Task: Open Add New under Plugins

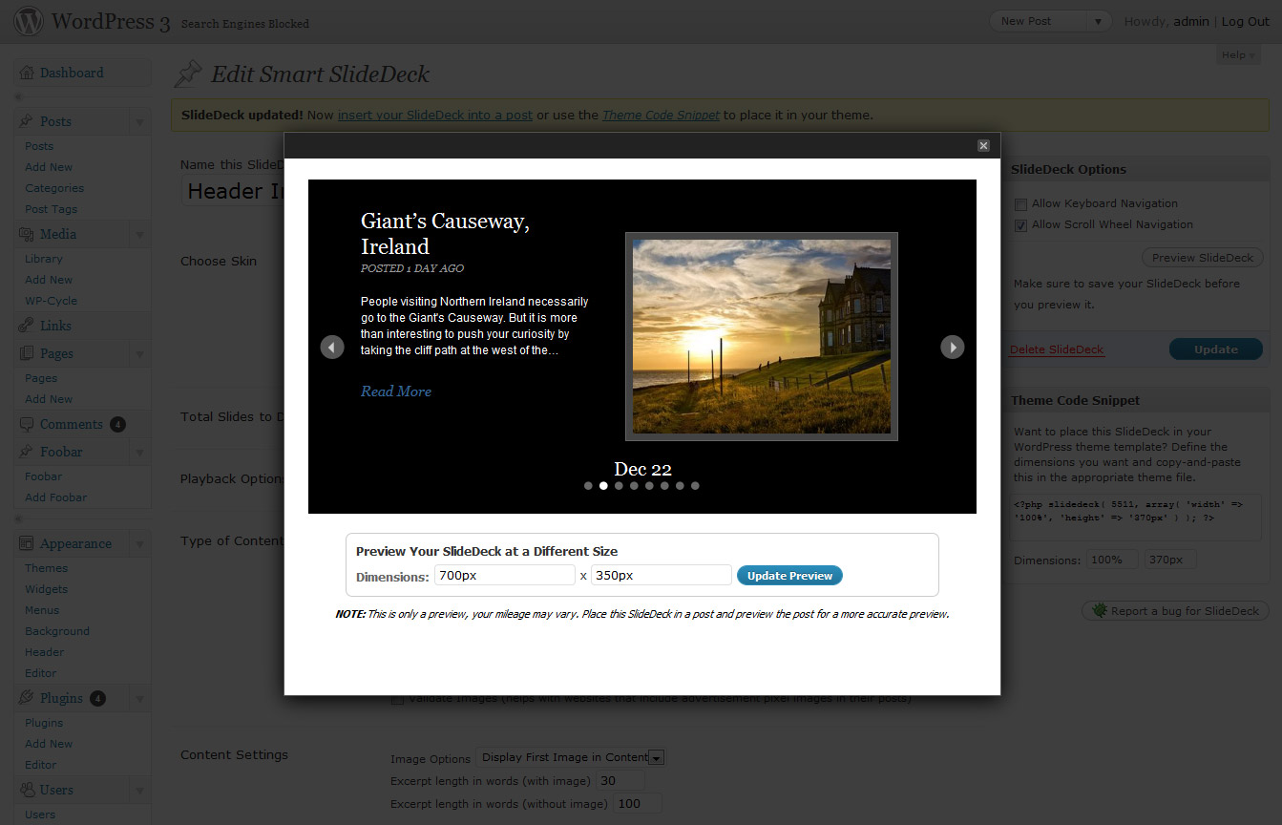Action: pyautogui.click(x=49, y=744)
